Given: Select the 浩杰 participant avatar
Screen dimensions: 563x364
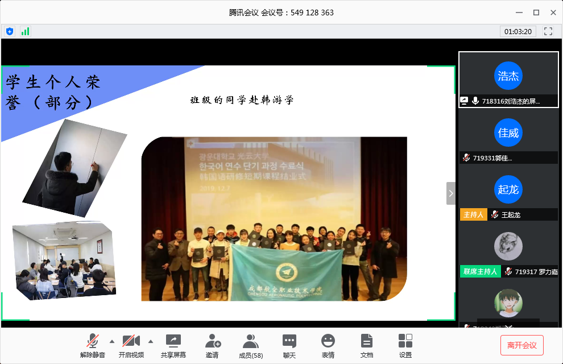Looking at the screenshot, I should point(508,76).
